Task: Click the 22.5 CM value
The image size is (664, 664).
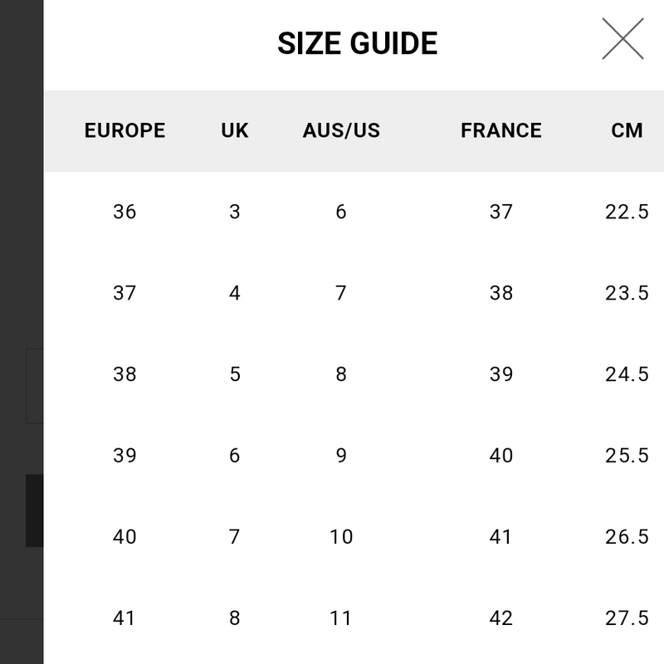Action: click(627, 212)
